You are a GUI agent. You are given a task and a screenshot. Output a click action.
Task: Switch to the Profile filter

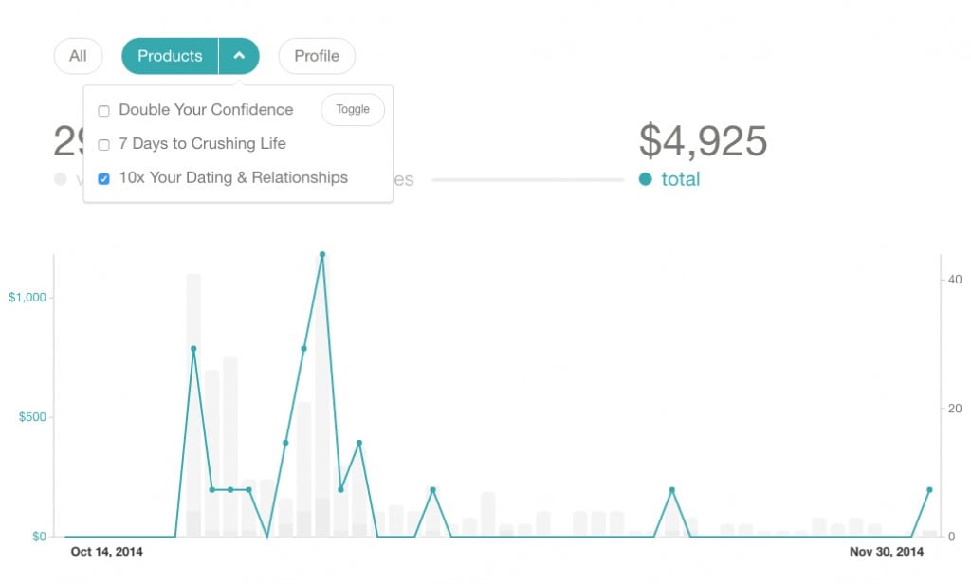coord(317,56)
